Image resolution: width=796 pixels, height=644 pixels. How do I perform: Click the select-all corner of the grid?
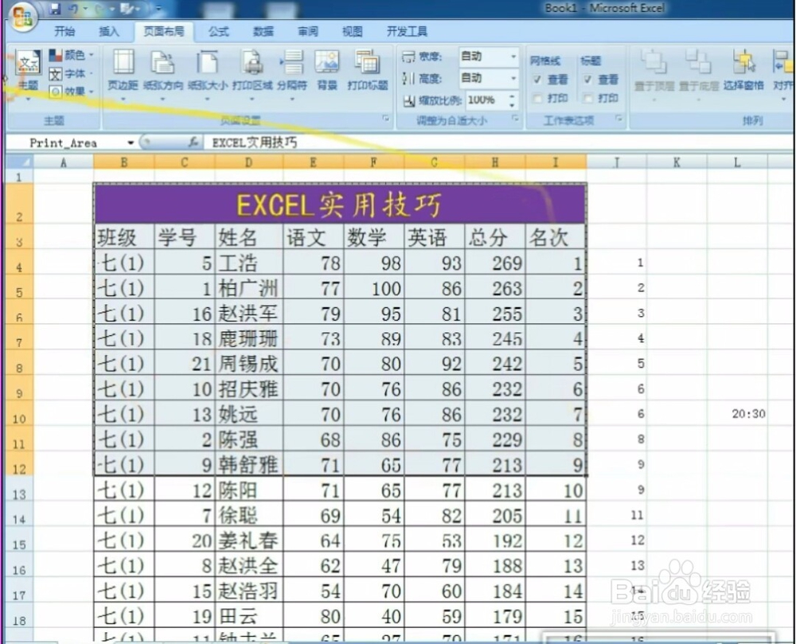[x=19, y=162]
